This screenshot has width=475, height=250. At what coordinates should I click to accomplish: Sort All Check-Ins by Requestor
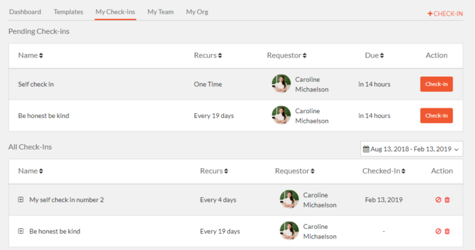294,171
